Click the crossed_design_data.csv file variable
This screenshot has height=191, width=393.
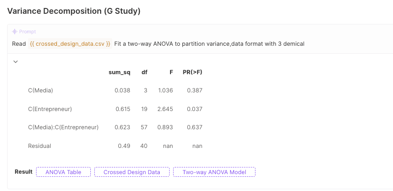tap(70, 44)
